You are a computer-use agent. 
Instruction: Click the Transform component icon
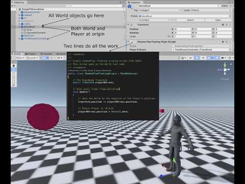[132, 25]
